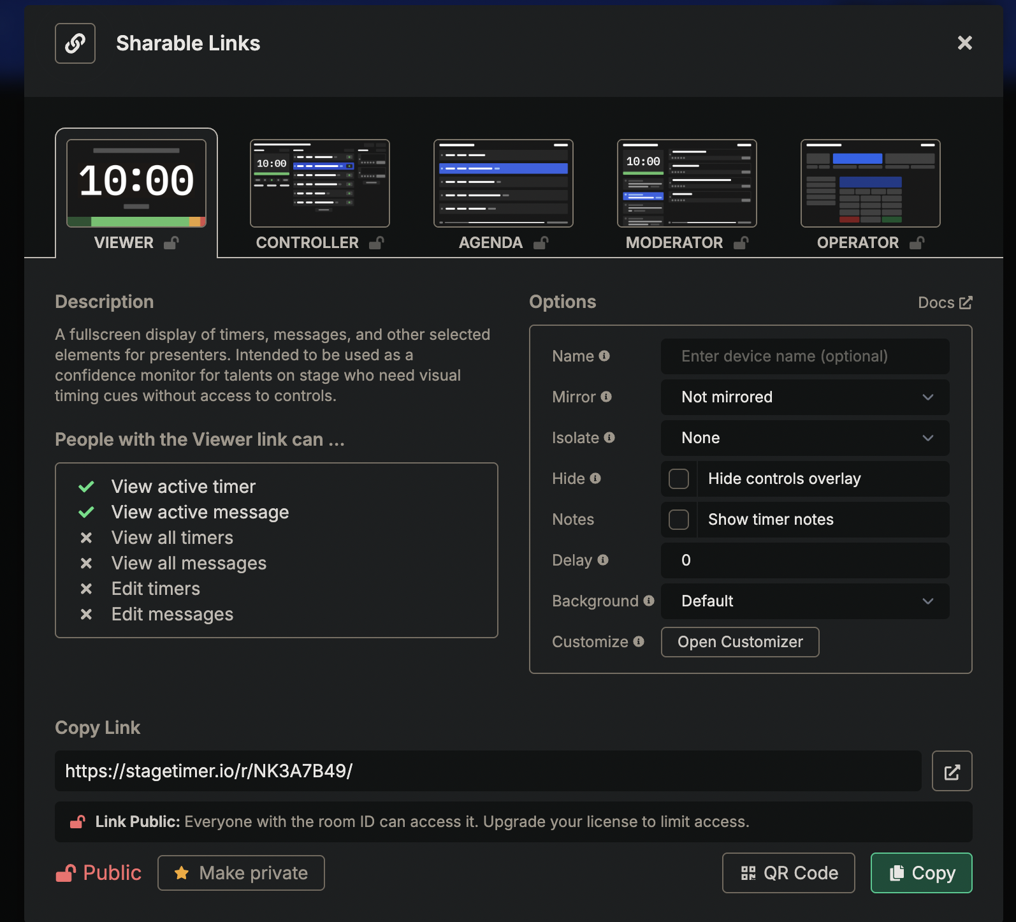This screenshot has width=1016, height=922.
Task: Expand the Background dropdown set to Default
Action: click(804, 601)
